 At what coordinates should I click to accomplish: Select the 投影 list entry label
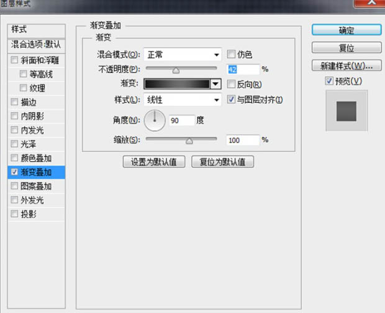[x=29, y=214]
